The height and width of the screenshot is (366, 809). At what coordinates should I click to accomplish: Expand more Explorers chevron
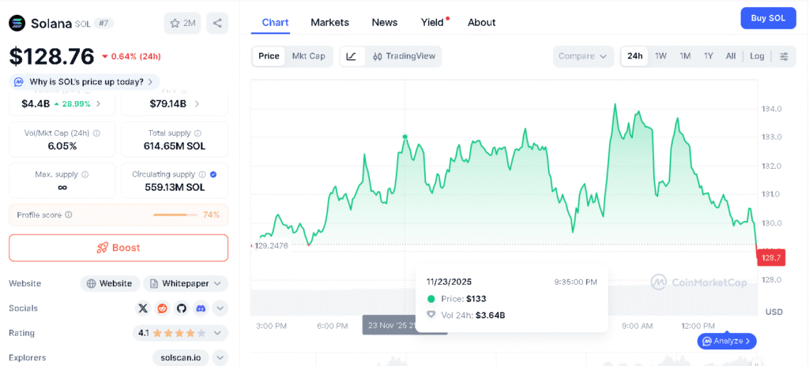tap(220, 358)
